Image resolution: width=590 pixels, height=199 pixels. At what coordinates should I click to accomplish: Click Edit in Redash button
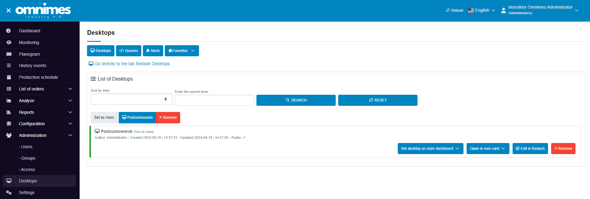coord(530,149)
